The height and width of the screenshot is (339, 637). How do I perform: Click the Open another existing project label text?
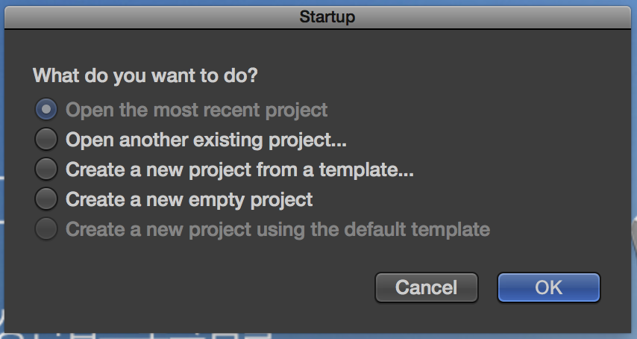(x=206, y=140)
